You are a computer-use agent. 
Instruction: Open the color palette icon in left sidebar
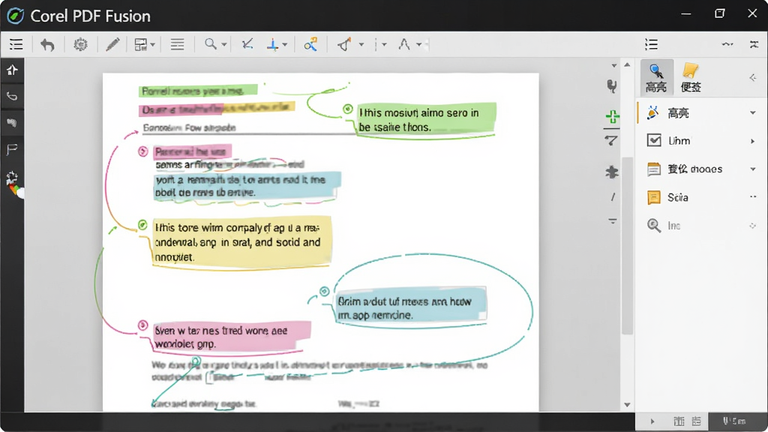click(13, 183)
